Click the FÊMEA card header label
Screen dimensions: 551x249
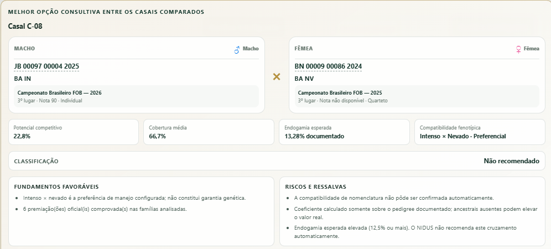pyautogui.click(x=304, y=49)
